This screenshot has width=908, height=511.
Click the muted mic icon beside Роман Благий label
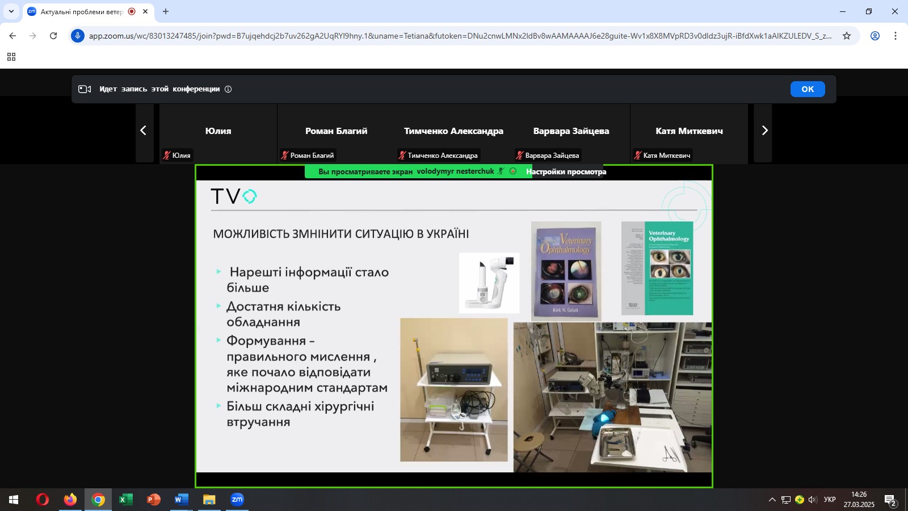pos(285,155)
